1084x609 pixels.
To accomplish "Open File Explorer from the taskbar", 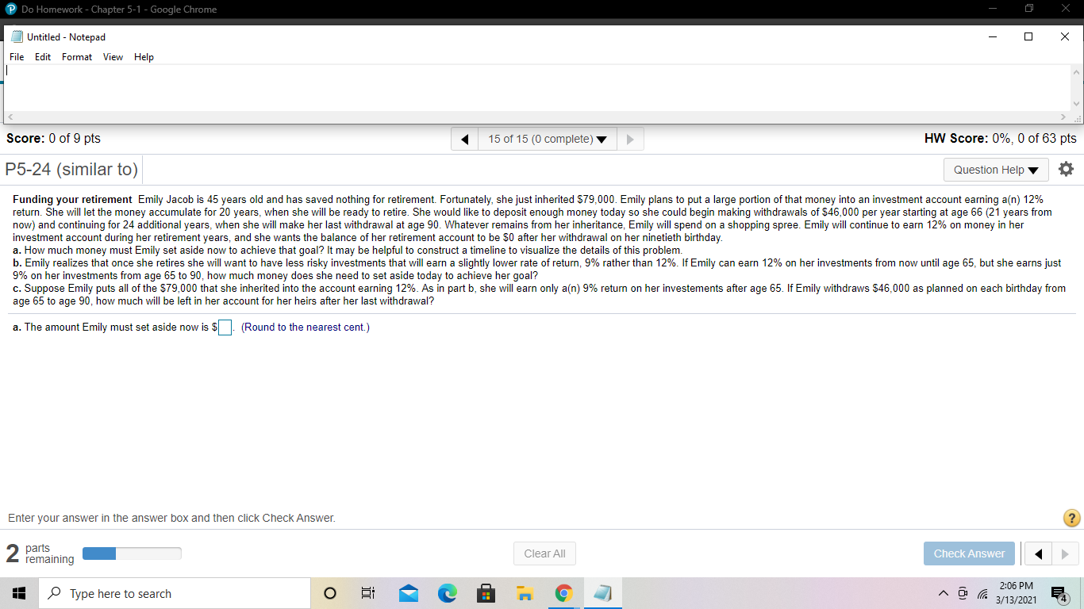I will pyautogui.click(x=525, y=592).
